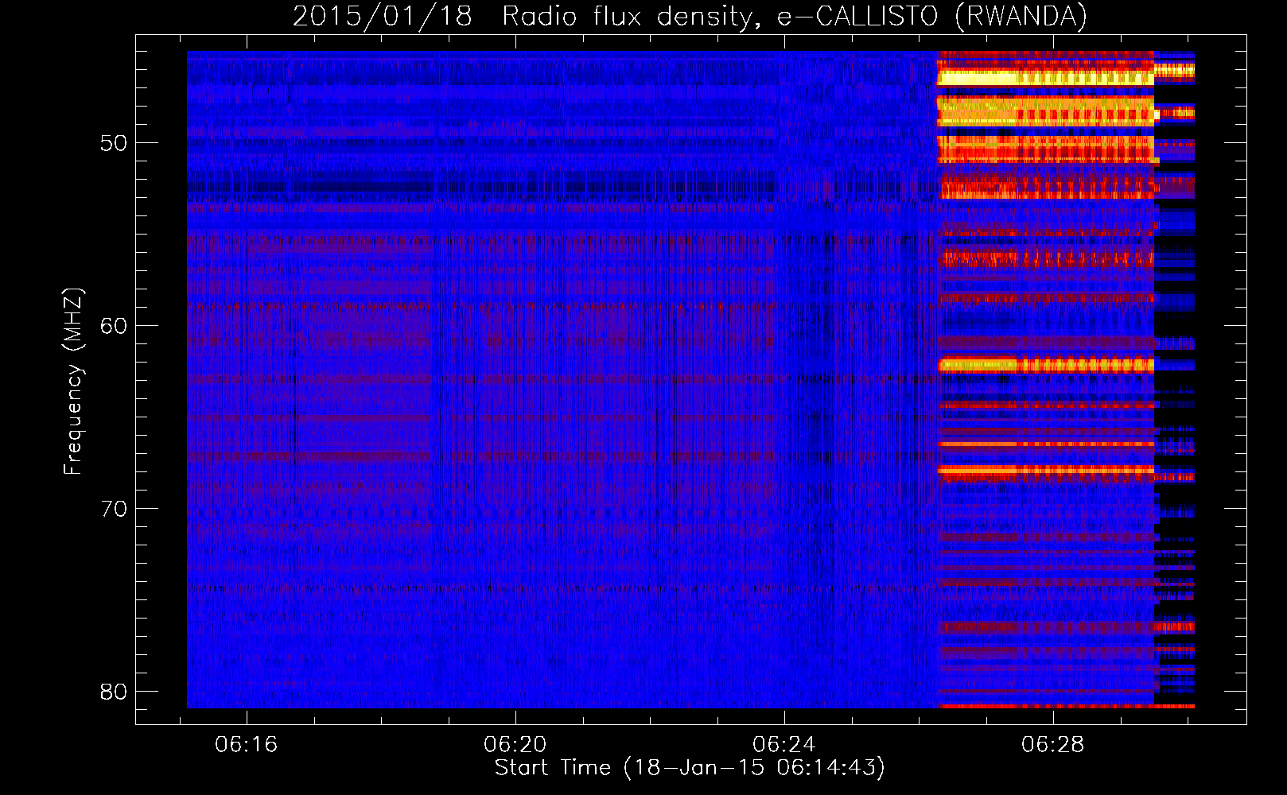Click the 80 MHz frequency tick label
This screenshot has width=1287, height=795.
tap(114, 692)
